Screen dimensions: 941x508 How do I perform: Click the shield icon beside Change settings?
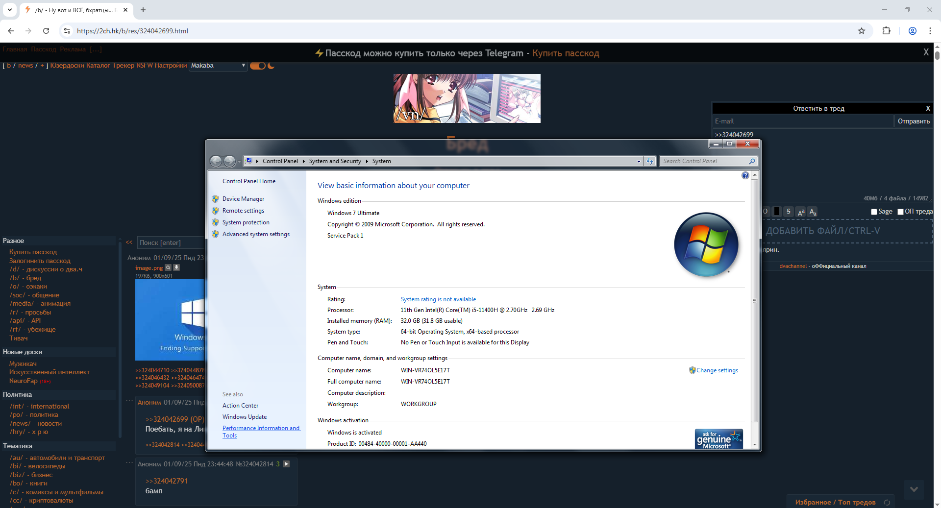pyautogui.click(x=692, y=370)
